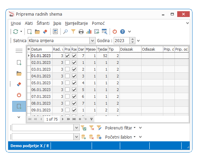Click the top toolbar open folder icon

click(37, 32)
